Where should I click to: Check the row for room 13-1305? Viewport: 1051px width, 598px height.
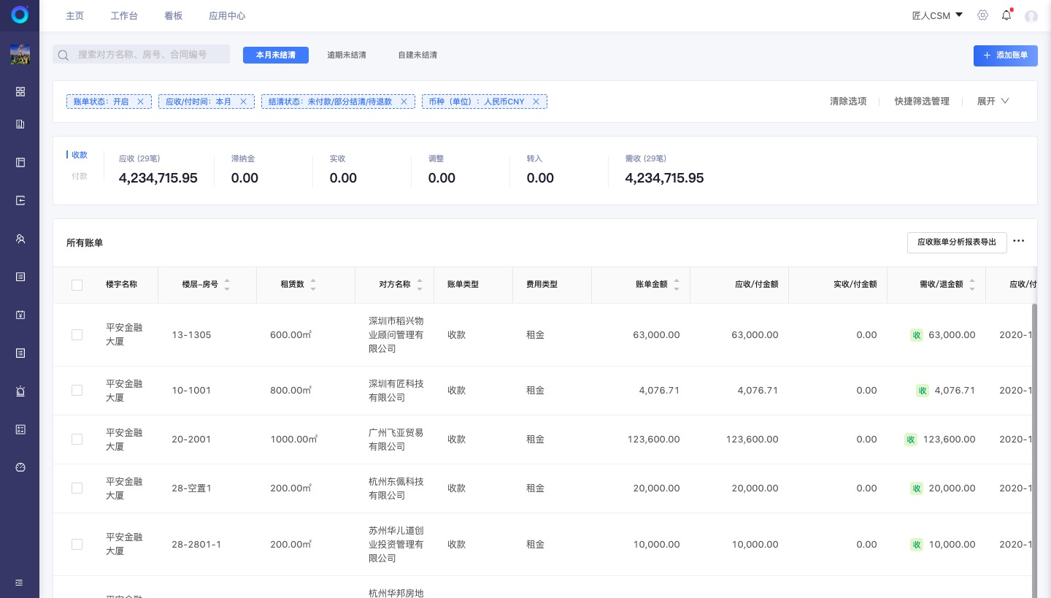click(77, 334)
